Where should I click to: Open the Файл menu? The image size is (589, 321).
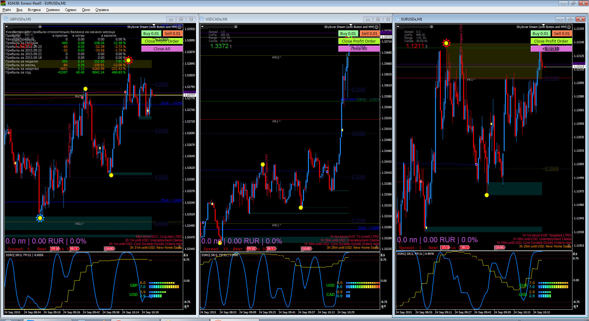coord(6,10)
